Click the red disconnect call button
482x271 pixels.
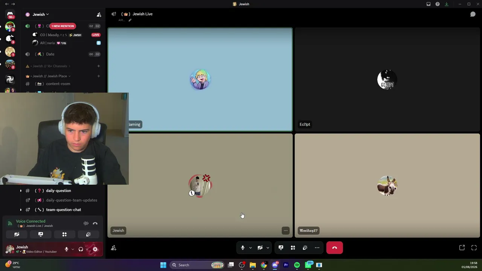coord(335,248)
